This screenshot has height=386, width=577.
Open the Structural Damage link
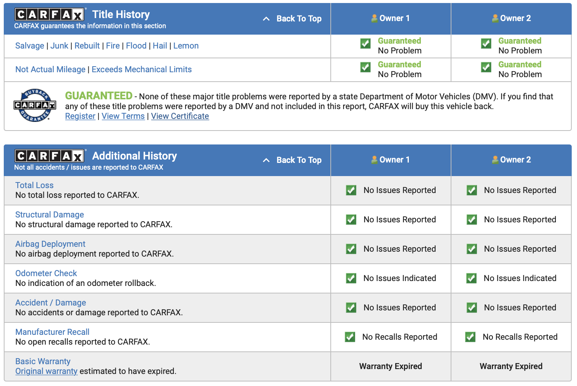pos(49,214)
